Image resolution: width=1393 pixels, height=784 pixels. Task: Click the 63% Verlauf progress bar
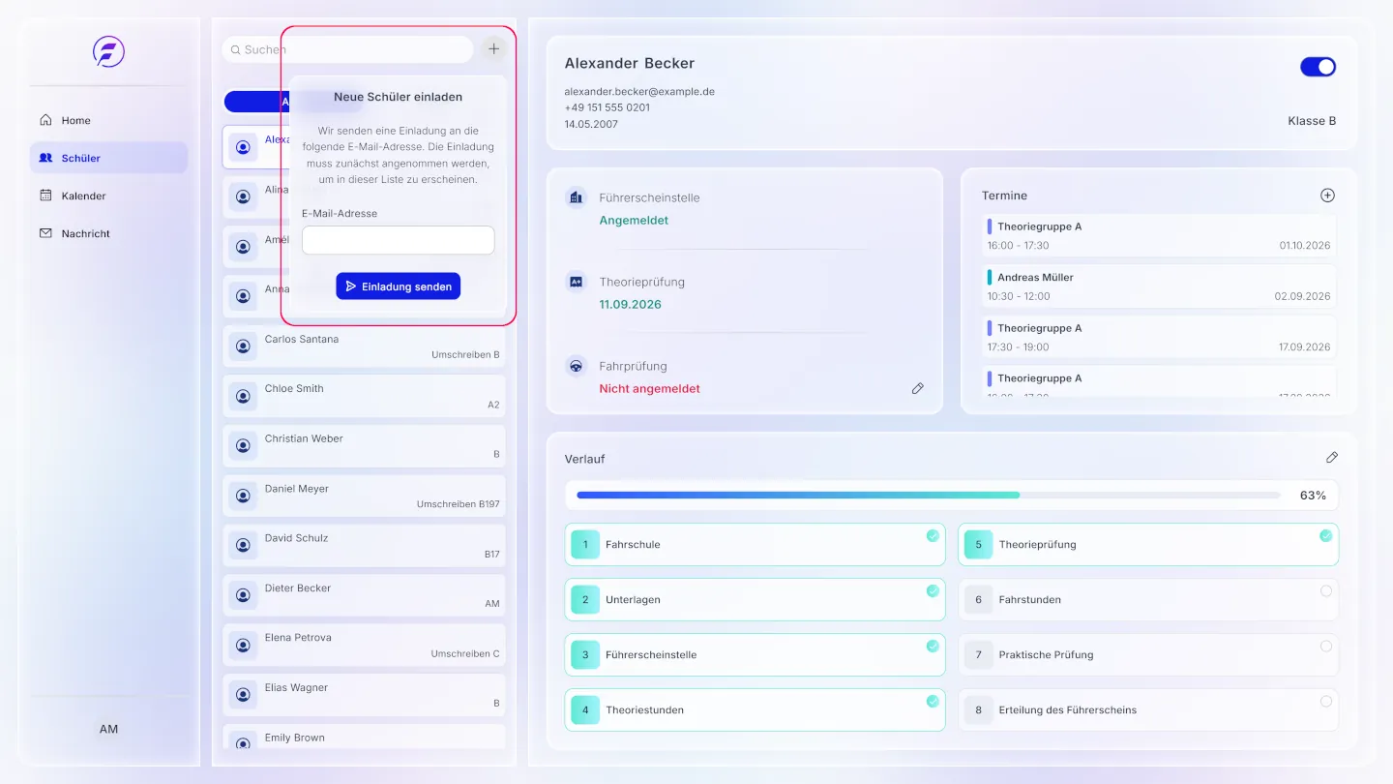tap(929, 495)
